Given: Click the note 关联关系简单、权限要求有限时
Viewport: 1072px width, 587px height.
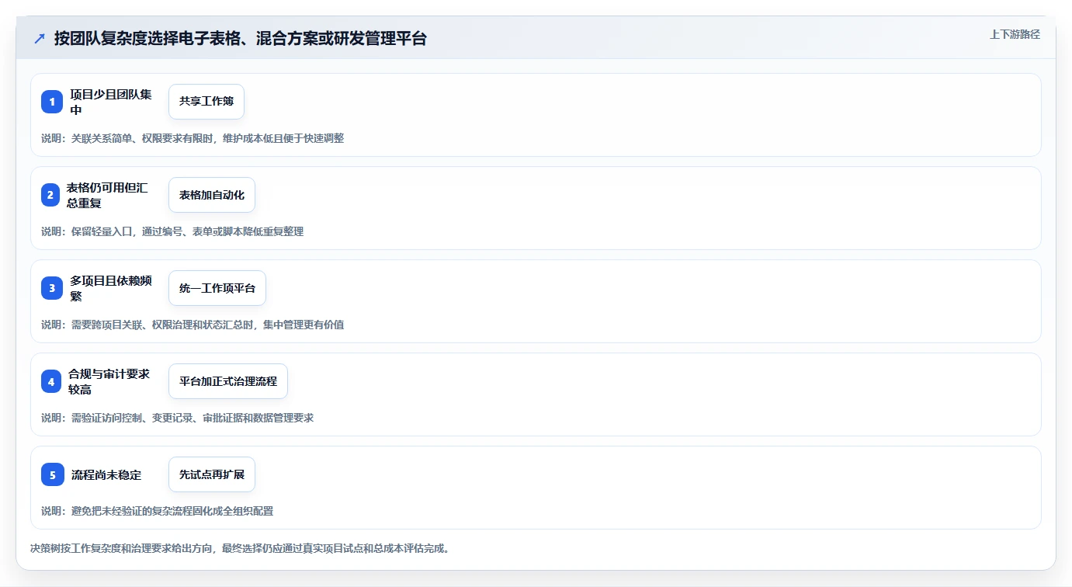Looking at the screenshot, I should 141,138.
